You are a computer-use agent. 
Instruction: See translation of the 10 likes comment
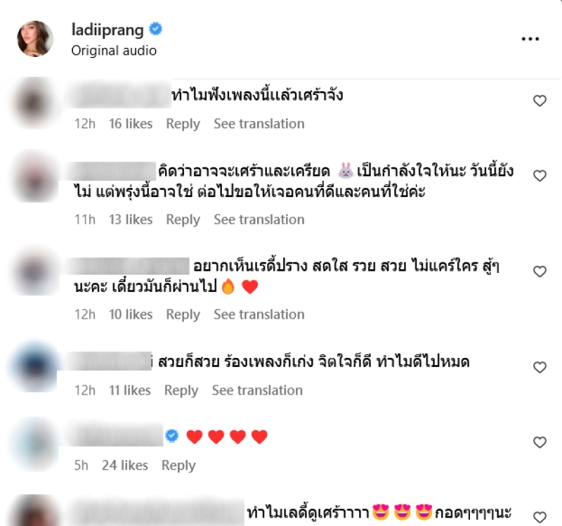pos(259,314)
